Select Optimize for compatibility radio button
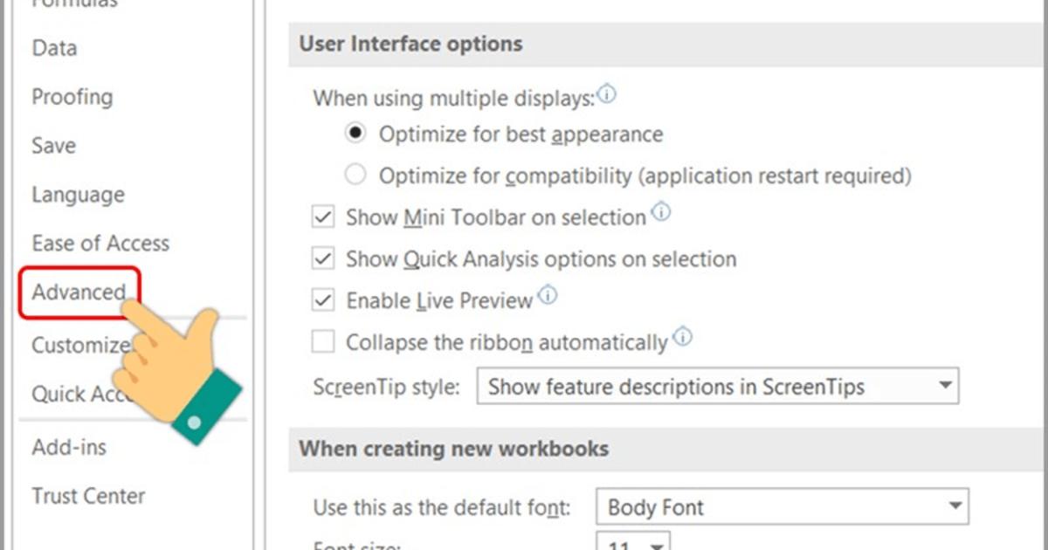The width and height of the screenshot is (1048, 550). point(355,175)
